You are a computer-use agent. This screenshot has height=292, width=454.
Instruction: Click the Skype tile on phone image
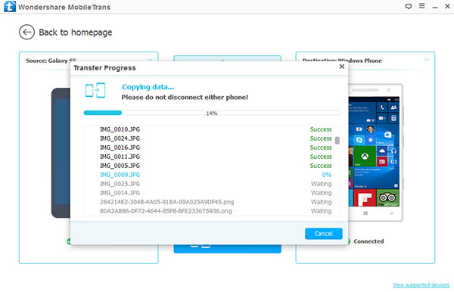359,140
